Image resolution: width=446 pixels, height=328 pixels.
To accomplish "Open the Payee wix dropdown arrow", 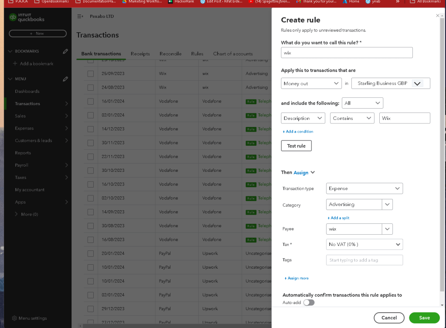I will tap(387, 229).
